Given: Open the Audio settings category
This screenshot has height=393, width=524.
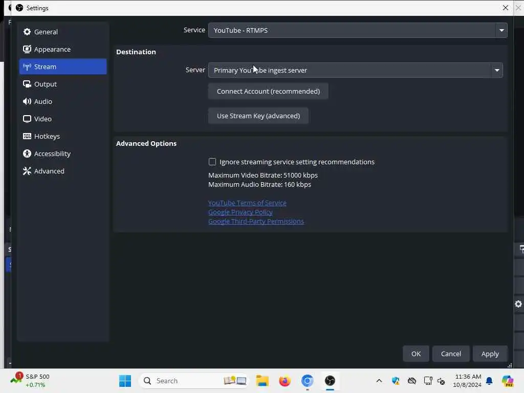Looking at the screenshot, I should [x=63, y=101].
